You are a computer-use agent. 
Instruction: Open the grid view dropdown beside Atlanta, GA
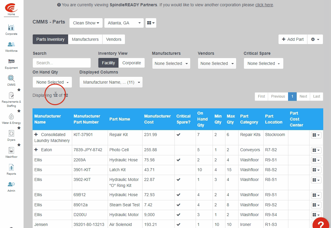151,23
